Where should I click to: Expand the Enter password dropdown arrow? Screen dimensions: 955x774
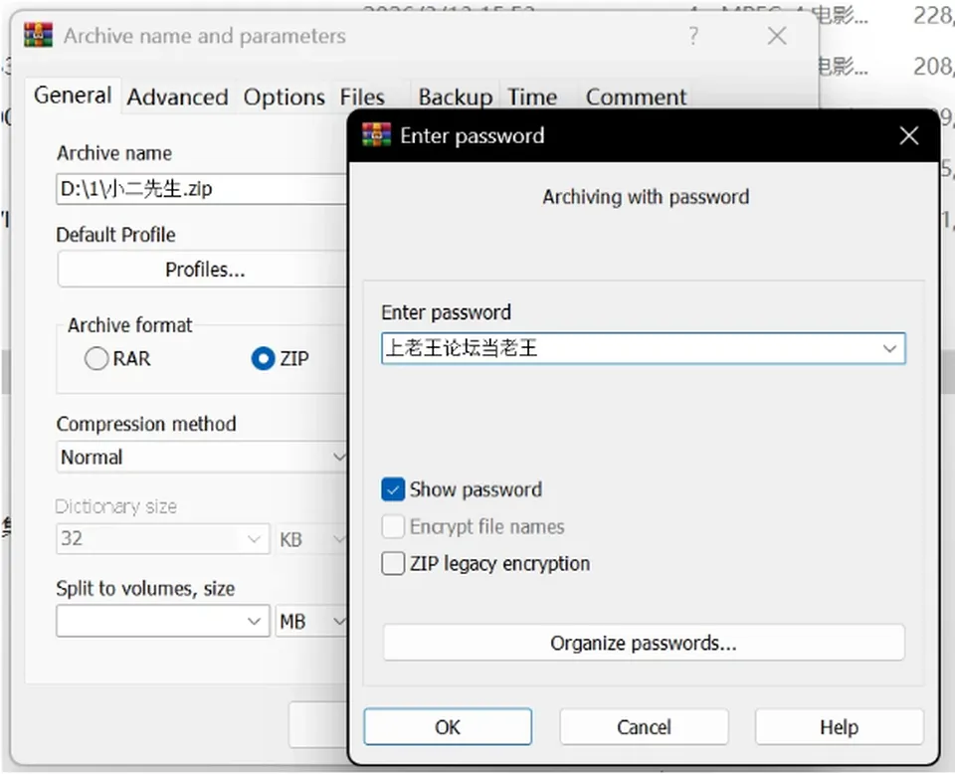(x=889, y=349)
